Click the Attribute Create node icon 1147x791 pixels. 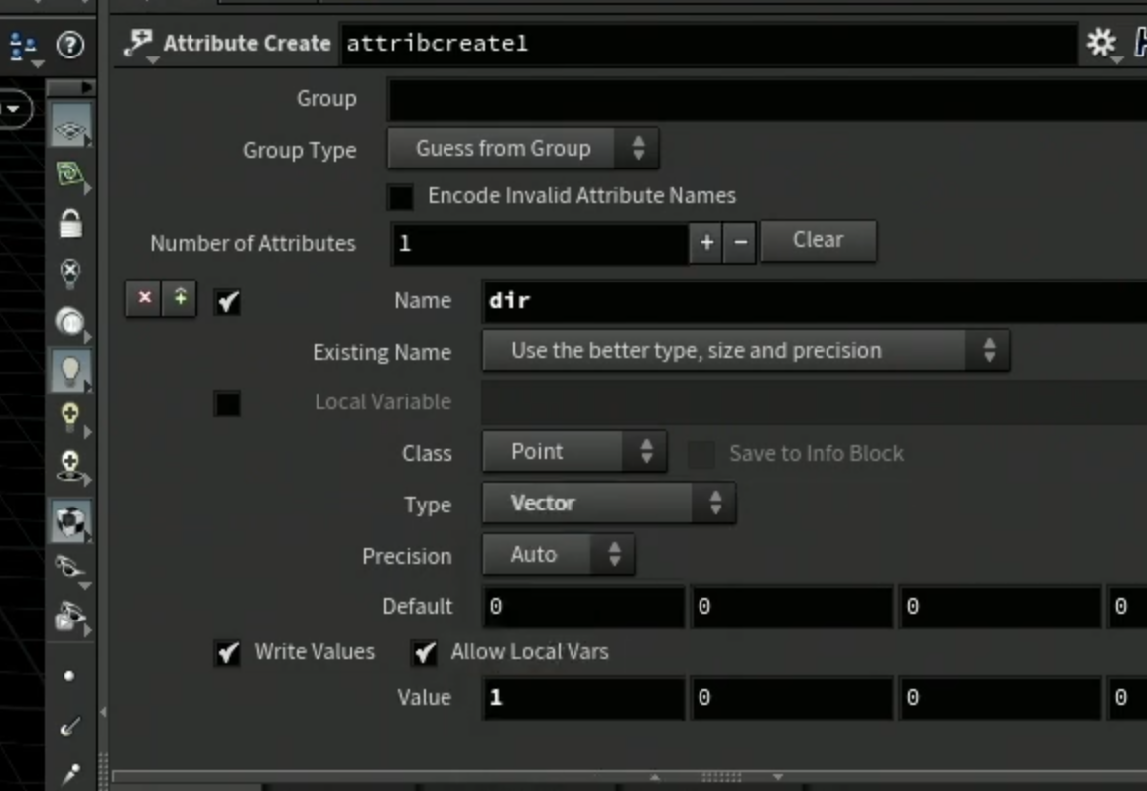tap(138, 44)
